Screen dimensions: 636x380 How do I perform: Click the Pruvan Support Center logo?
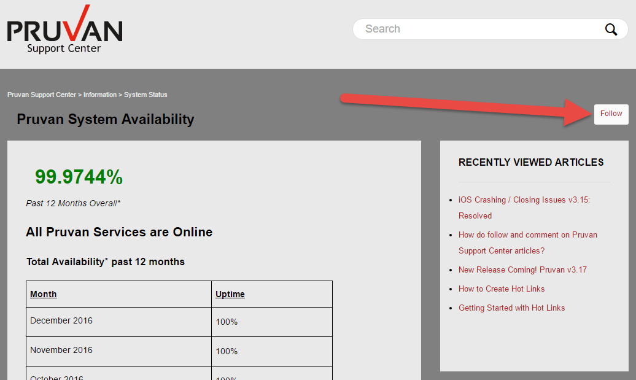pos(64,31)
